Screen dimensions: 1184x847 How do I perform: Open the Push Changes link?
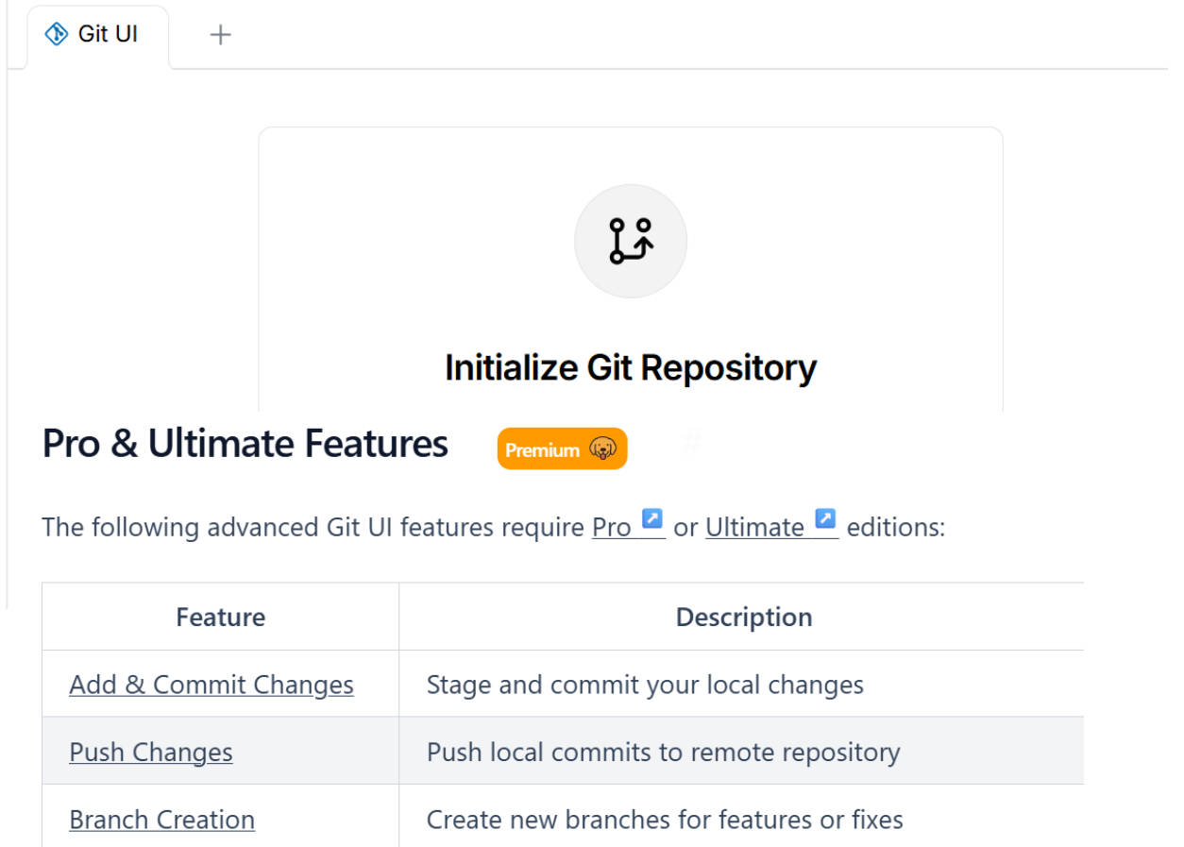point(151,752)
